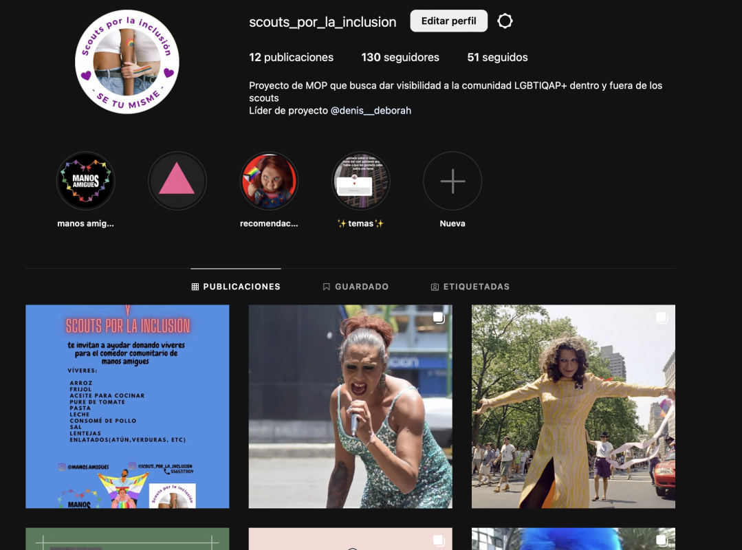Open the @denis__deborah profile mention

pyautogui.click(x=371, y=111)
